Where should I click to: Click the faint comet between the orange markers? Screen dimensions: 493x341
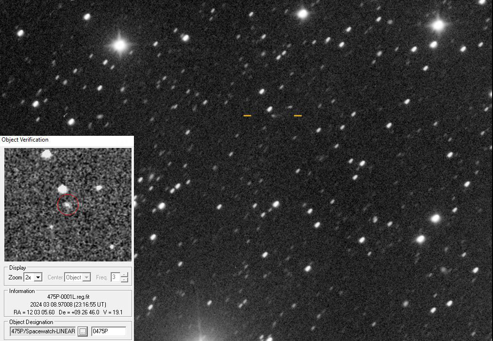pyautogui.click(x=276, y=116)
